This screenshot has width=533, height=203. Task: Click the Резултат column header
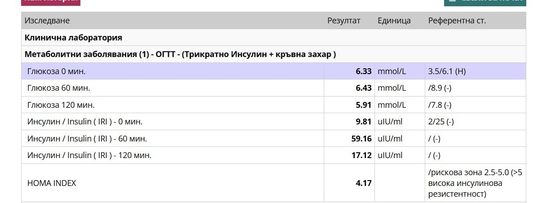tap(344, 20)
